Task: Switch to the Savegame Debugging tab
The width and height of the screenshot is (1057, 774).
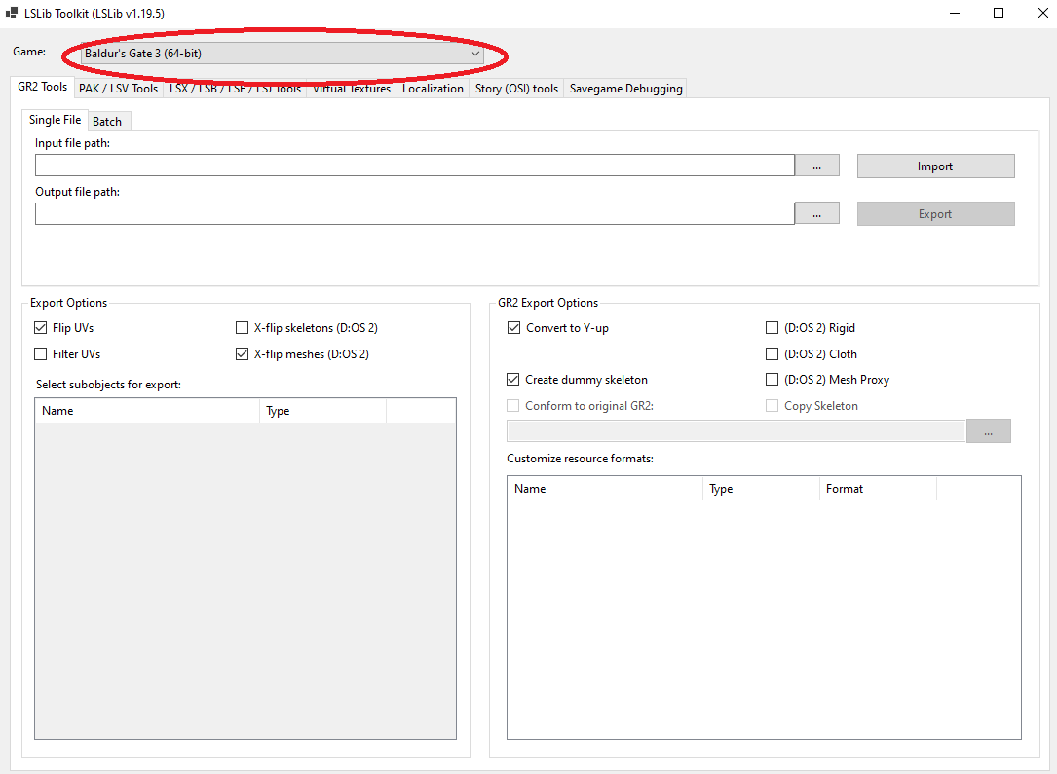Action: coord(625,89)
